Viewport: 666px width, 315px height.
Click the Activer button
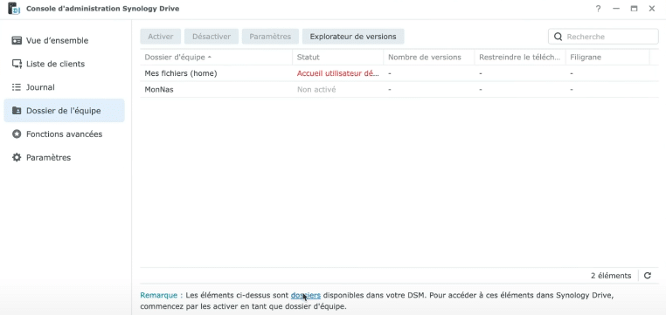point(161,37)
